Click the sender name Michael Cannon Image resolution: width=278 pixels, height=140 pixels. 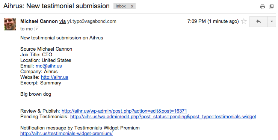tap(39, 21)
